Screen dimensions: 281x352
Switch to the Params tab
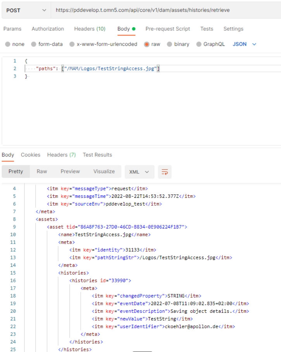coord(12,29)
